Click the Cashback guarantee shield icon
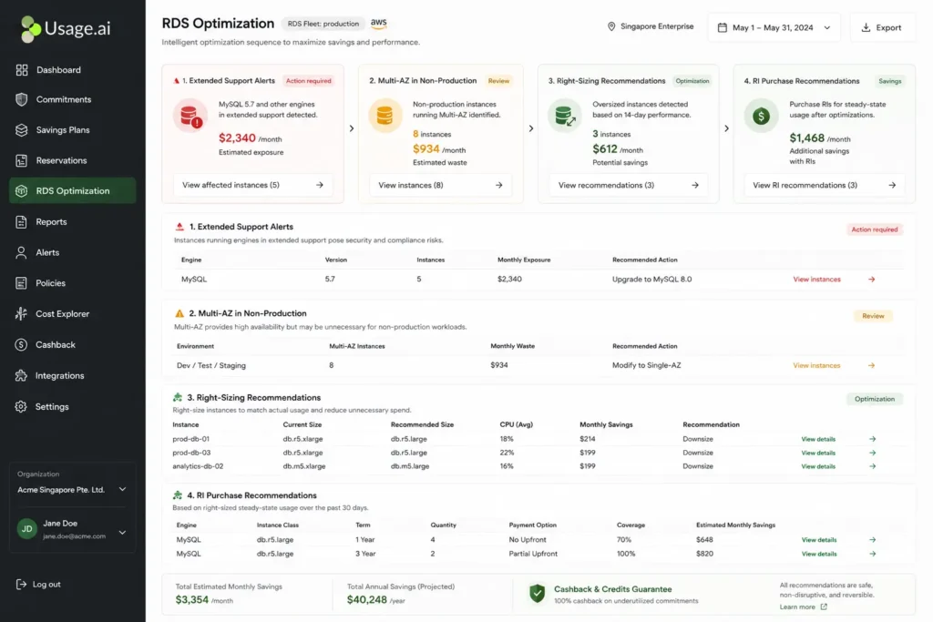 tap(538, 593)
